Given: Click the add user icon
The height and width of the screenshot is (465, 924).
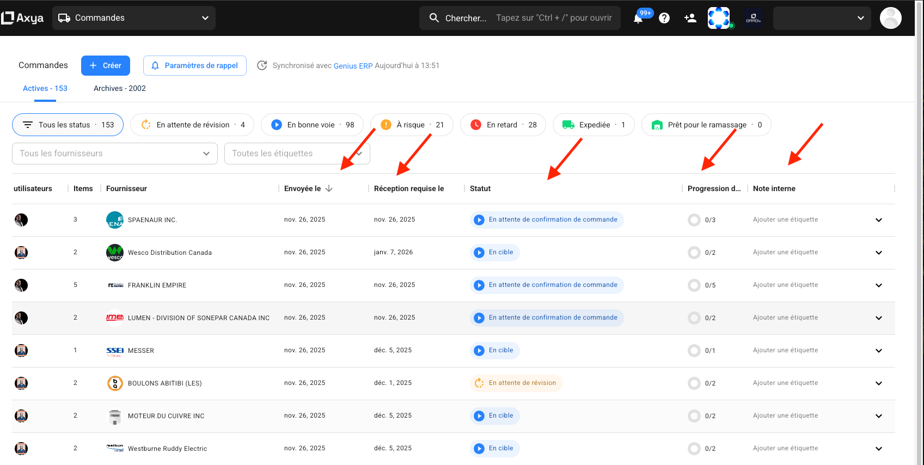Looking at the screenshot, I should (690, 18).
